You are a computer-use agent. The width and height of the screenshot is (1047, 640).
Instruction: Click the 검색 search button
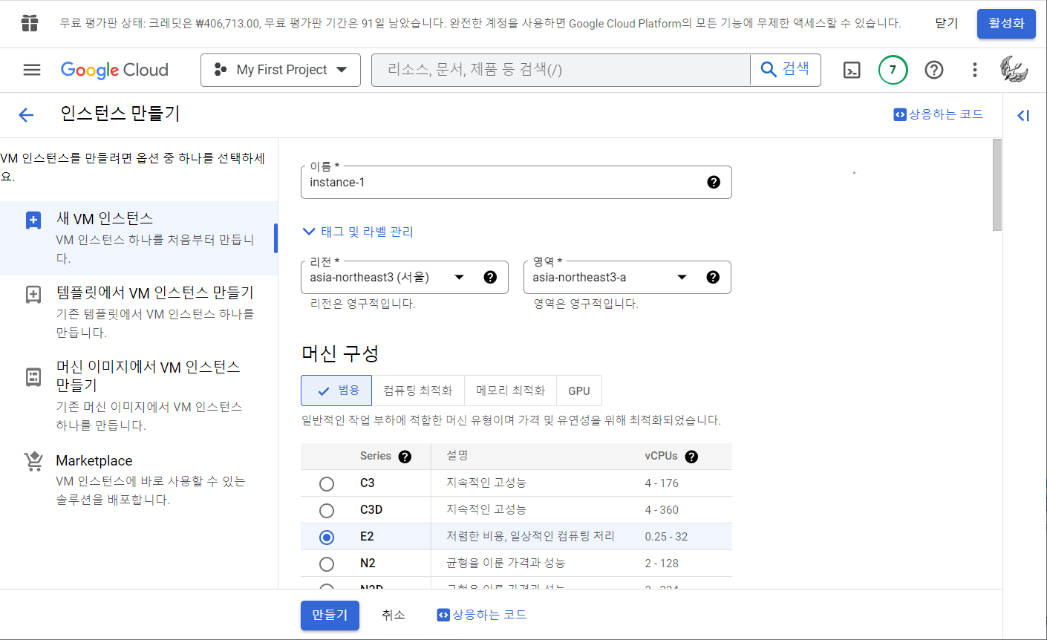tap(786, 70)
